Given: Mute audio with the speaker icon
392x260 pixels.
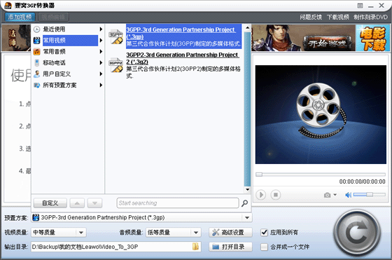Looking at the screenshot, I should click(x=348, y=195).
